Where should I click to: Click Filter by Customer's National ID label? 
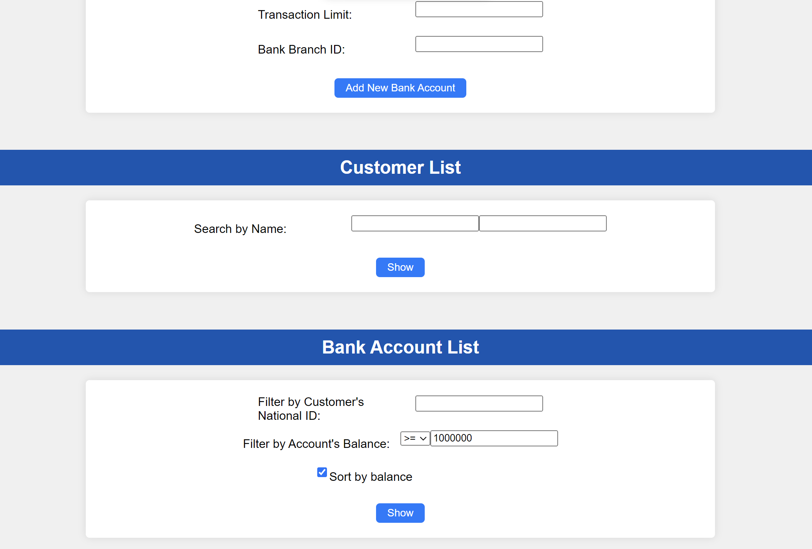311,409
